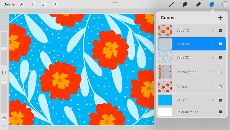Open the Adjustments magic wand menu
This screenshot has height=130, width=230.
(33, 4)
